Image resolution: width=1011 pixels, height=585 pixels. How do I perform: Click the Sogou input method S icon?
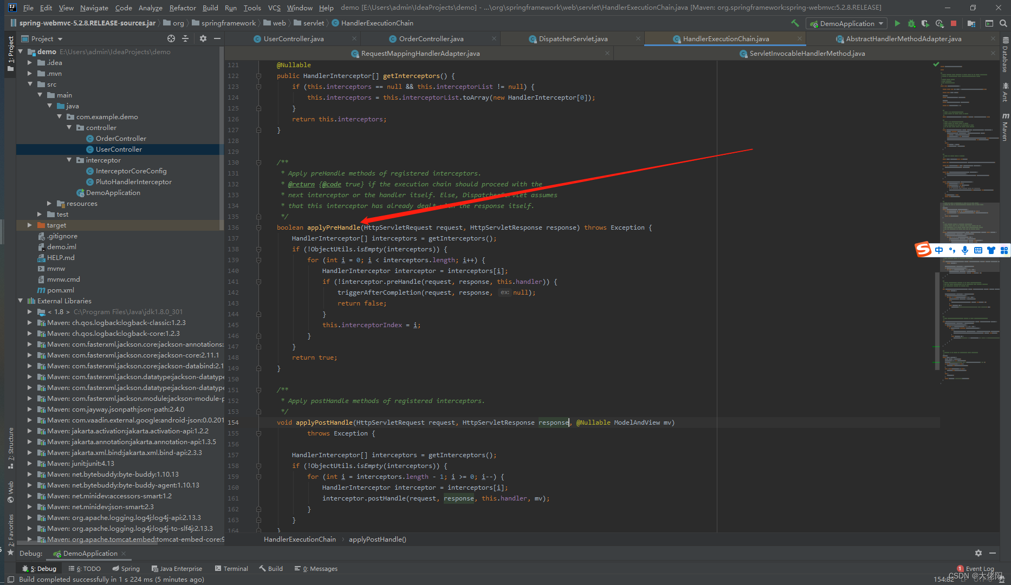click(x=923, y=250)
